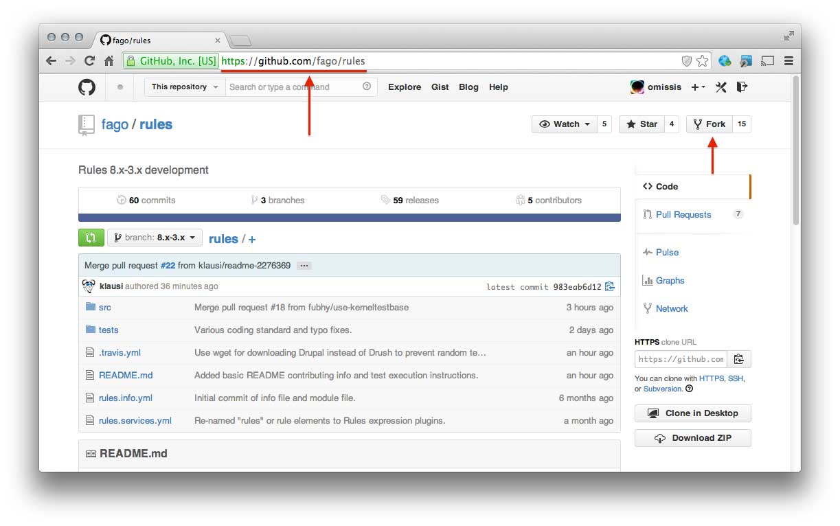Screen dimensions: 840x526
Task: Click the Download ZIP button
Action: (693, 438)
